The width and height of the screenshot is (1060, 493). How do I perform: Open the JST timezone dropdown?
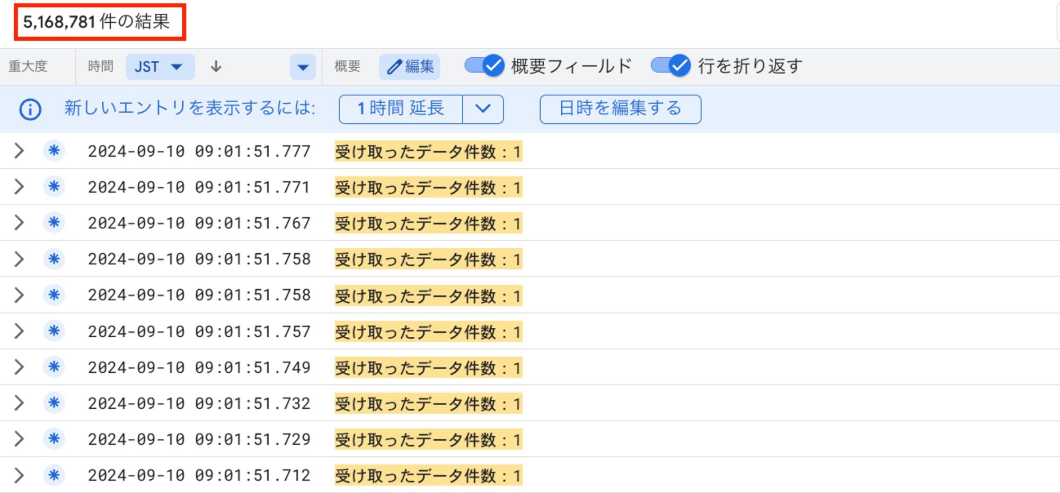160,67
